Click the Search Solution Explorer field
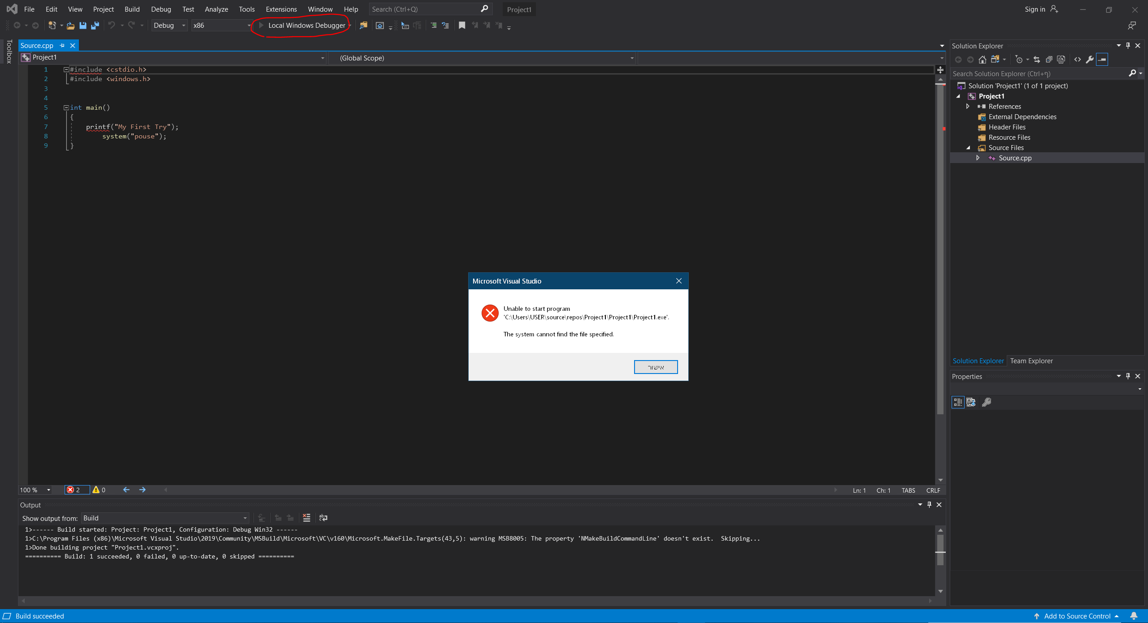The width and height of the screenshot is (1148, 623). tap(1036, 74)
